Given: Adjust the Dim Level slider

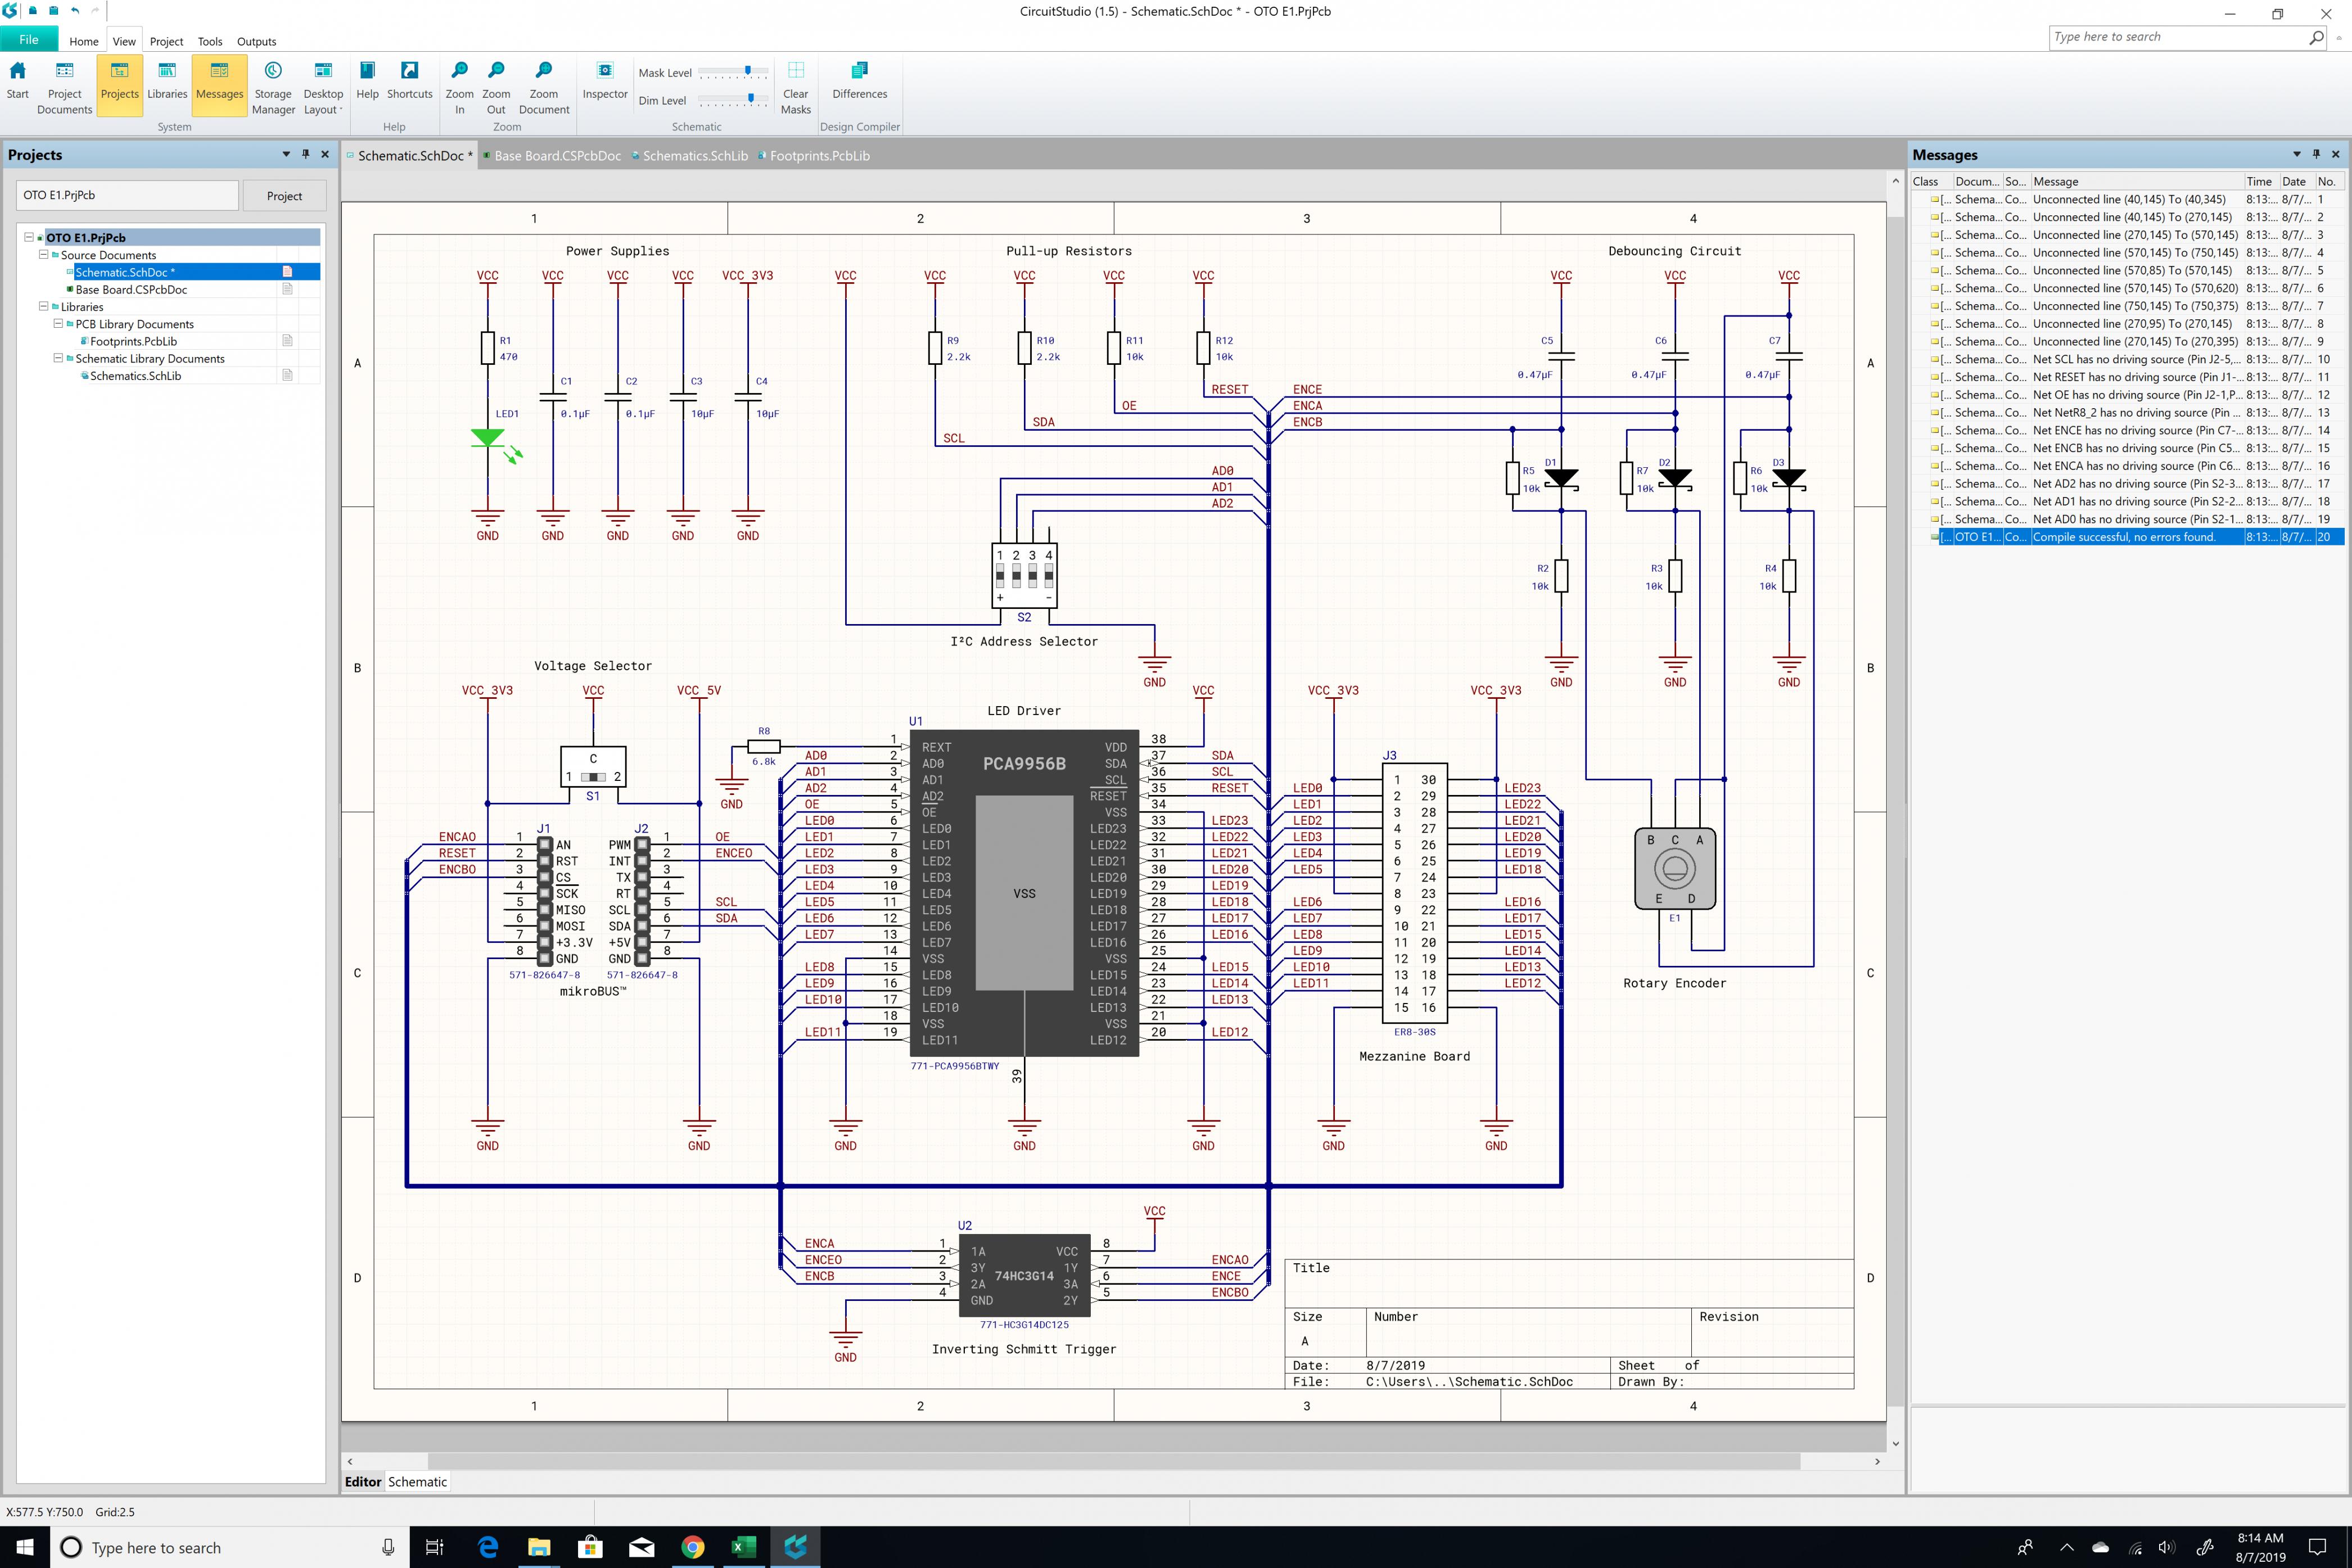Looking at the screenshot, I should pos(733,100).
